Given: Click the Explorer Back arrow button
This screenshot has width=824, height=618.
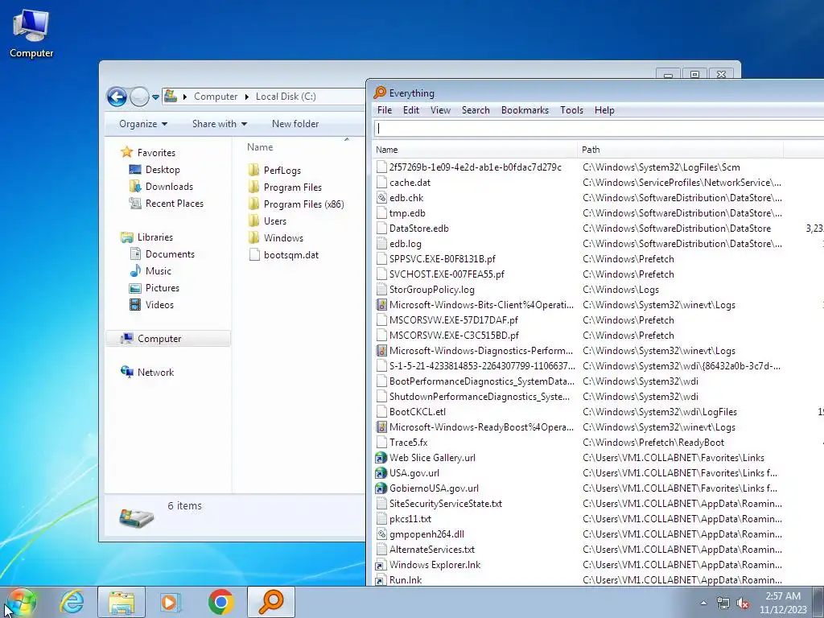Looking at the screenshot, I should pyautogui.click(x=117, y=97).
